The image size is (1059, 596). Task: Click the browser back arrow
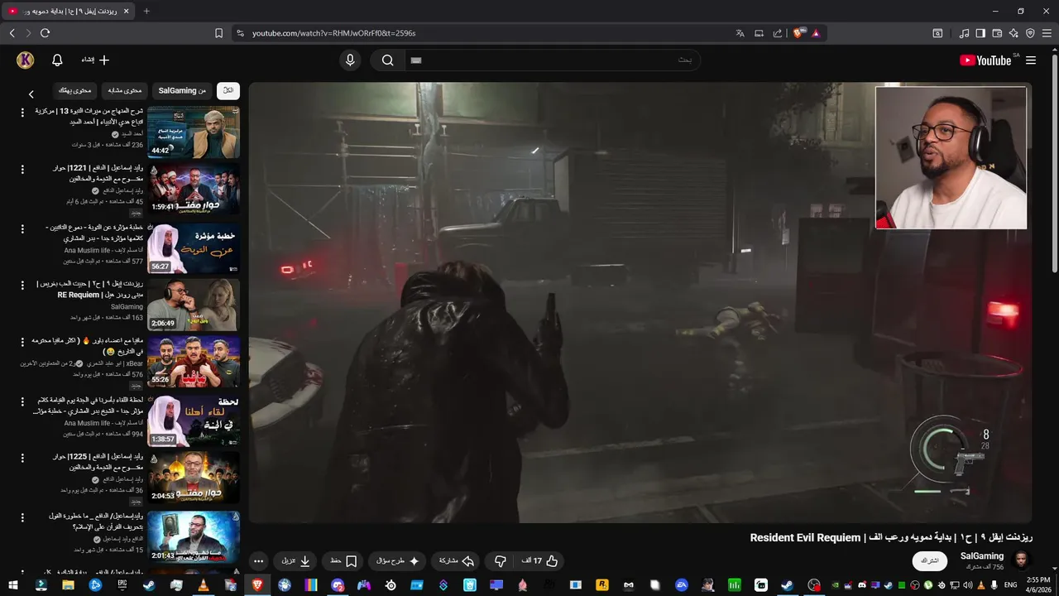(x=12, y=33)
